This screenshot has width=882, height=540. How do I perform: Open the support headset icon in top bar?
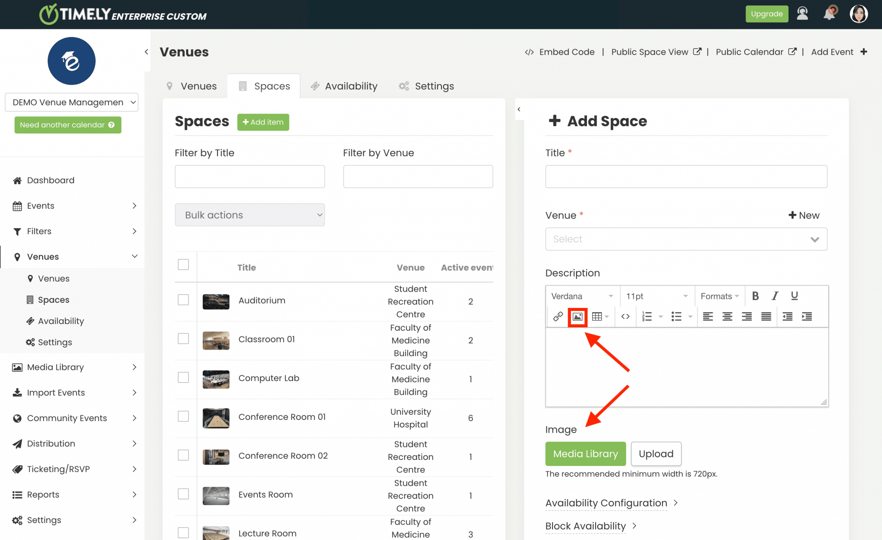(802, 13)
